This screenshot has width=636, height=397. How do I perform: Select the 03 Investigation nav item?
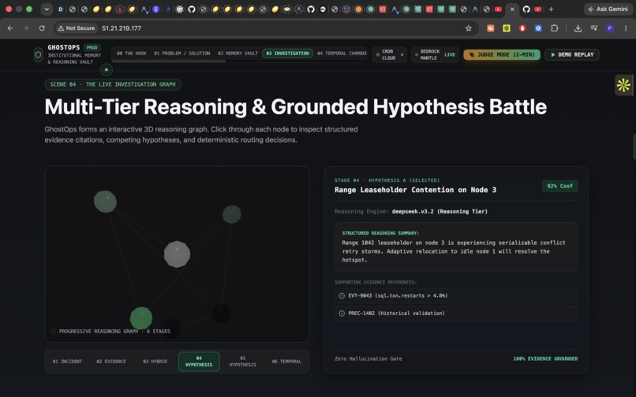[287, 54]
